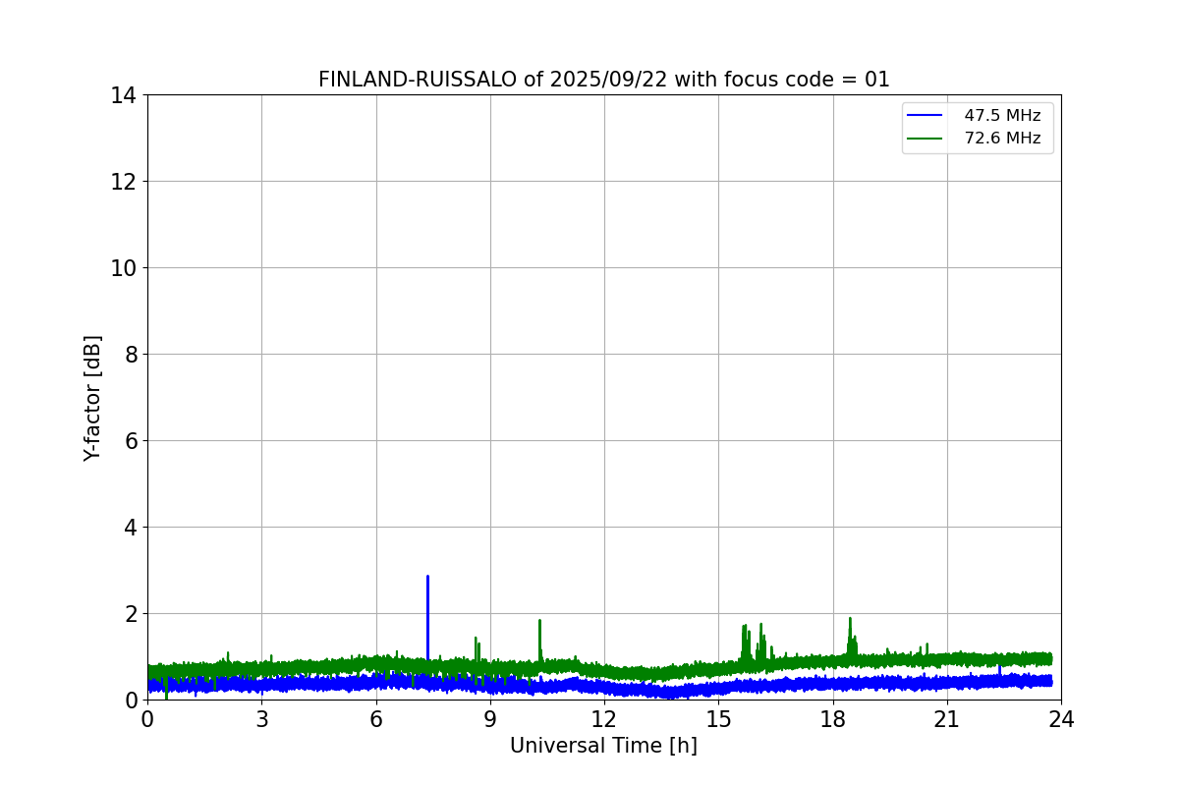1179x786 pixels.
Task: Click the Y-factor [dB] axis label
Action: point(92,398)
